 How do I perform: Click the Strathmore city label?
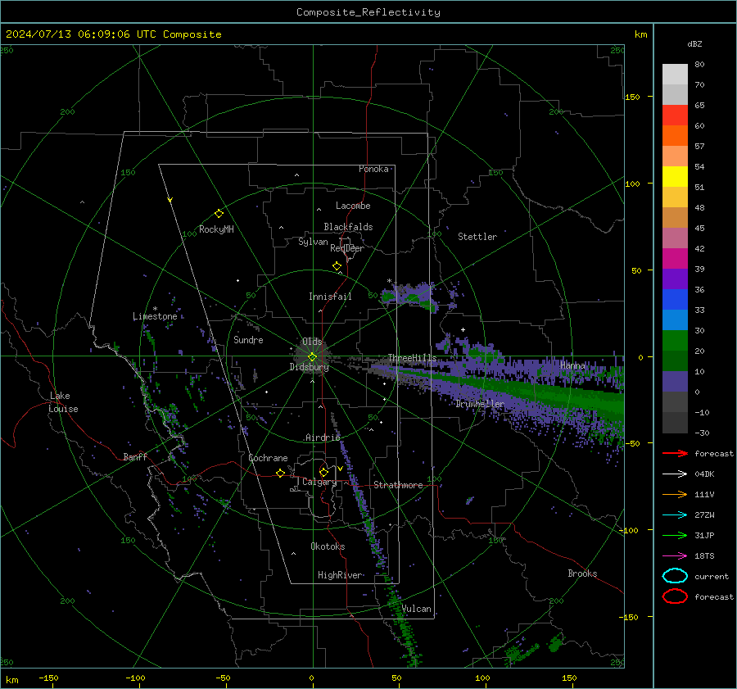[398, 485]
